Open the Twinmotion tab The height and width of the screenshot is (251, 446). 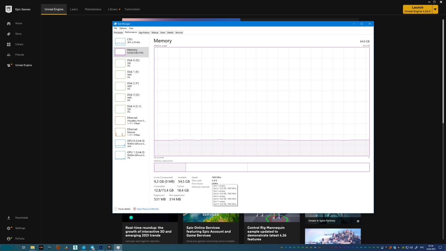[132, 9]
